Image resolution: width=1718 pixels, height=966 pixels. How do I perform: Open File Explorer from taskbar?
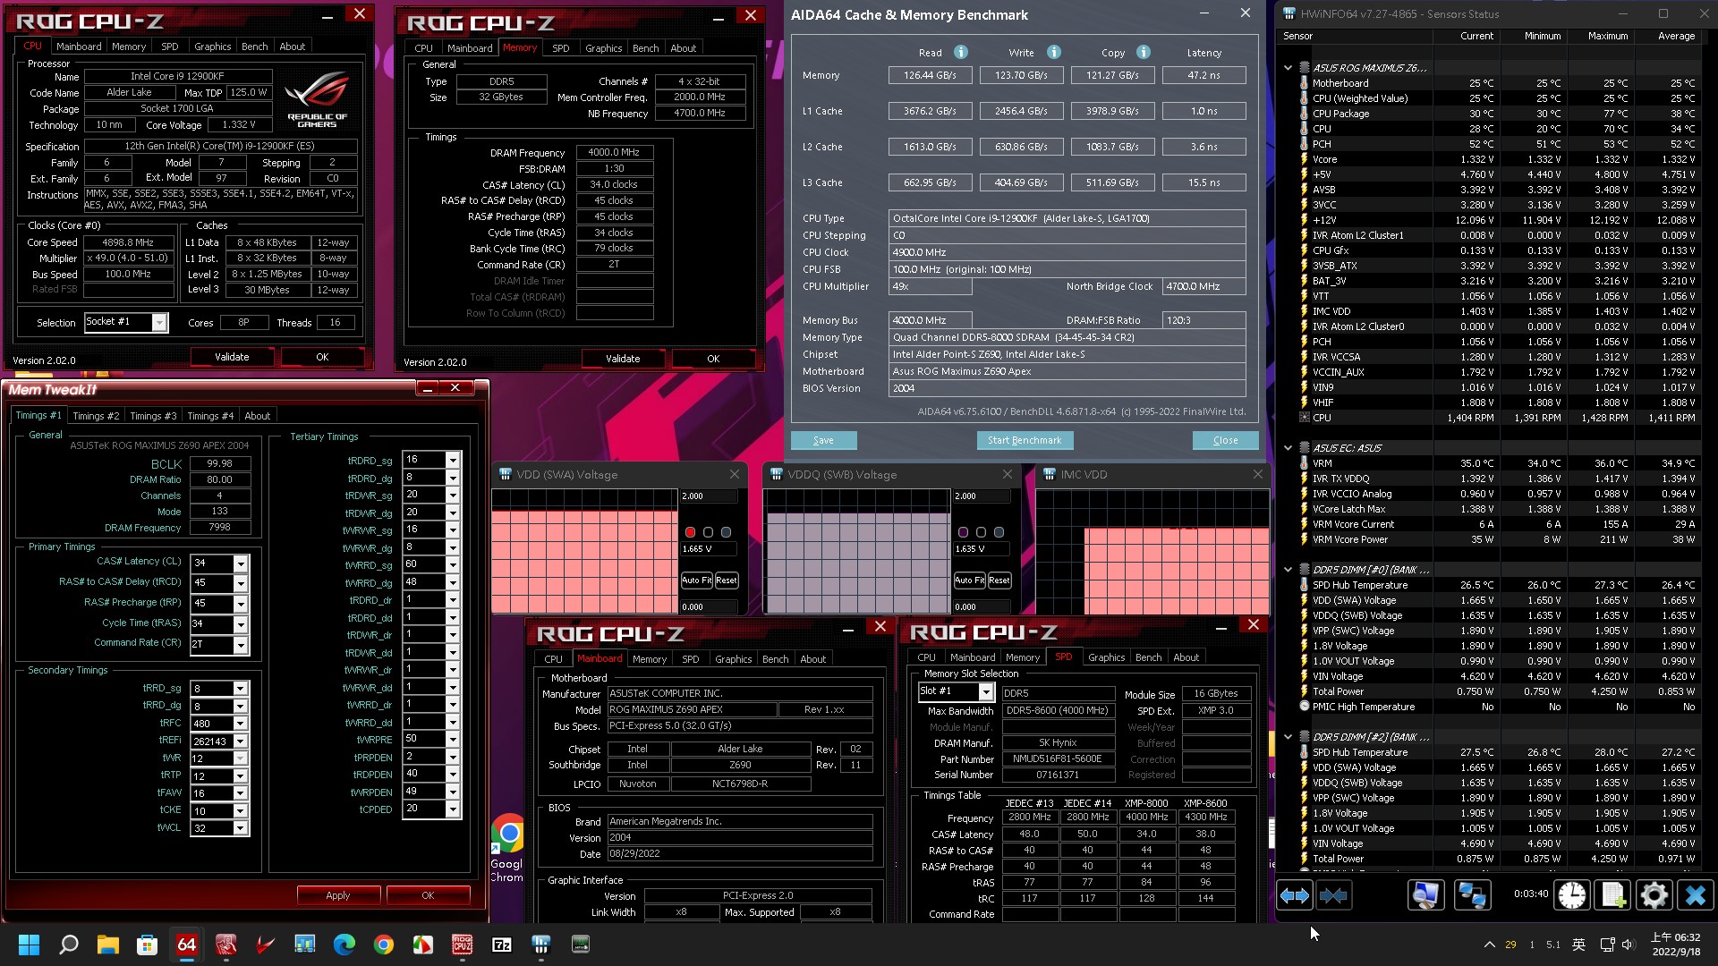pyautogui.click(x=108, y=945)
